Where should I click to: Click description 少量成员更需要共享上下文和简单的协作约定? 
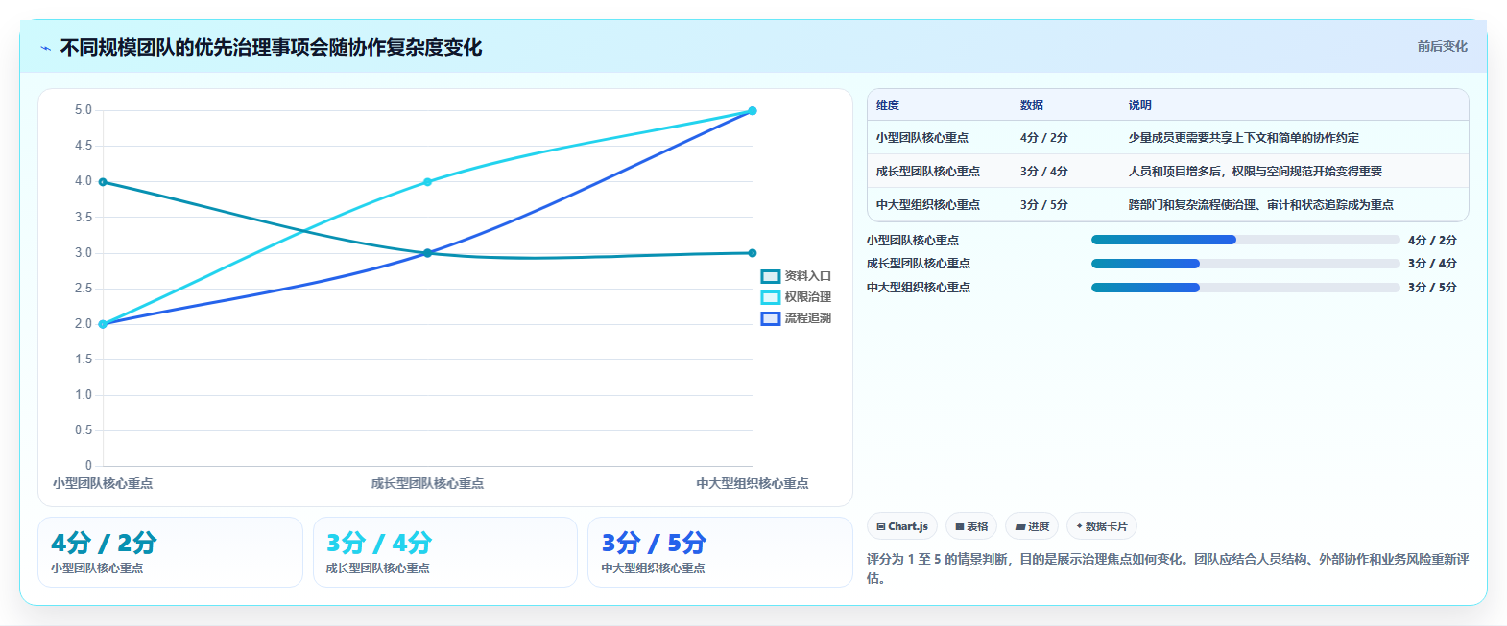point(1244,138)
